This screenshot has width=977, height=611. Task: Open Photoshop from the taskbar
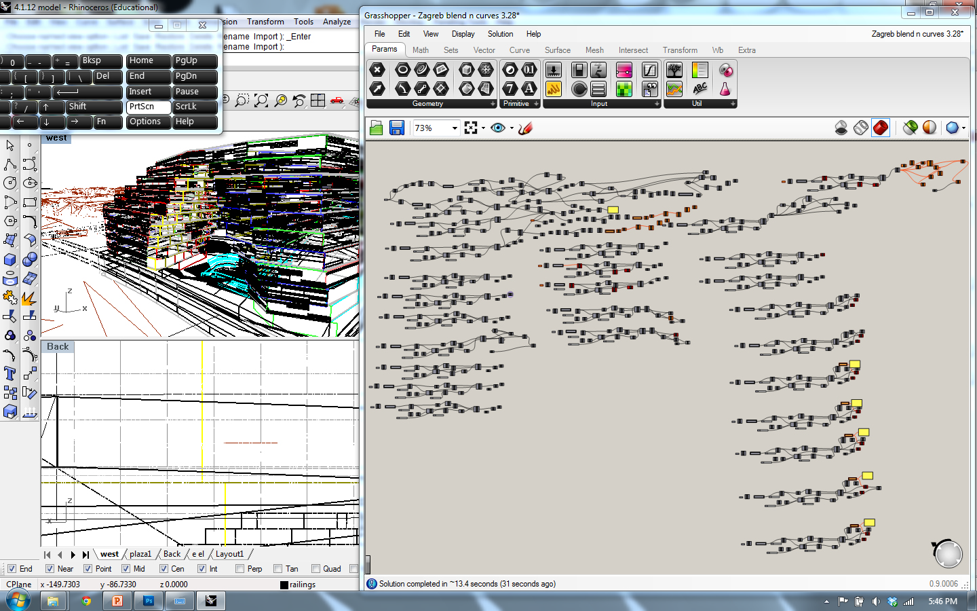(149, 601)
